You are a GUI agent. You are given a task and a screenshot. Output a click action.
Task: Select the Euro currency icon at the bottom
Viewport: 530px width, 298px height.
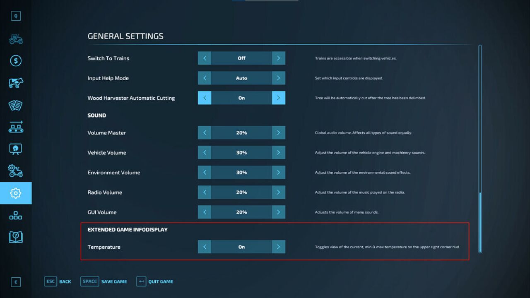pos(16,282)
